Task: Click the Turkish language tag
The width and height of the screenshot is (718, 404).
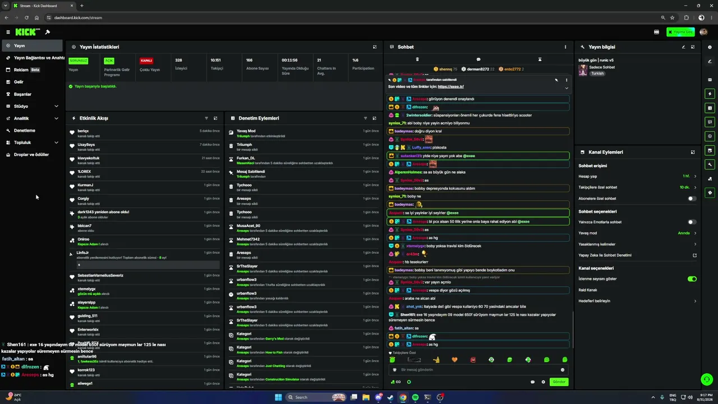Action: point(597,74)
